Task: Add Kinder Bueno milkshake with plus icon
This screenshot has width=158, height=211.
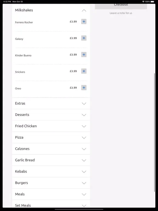Action: coord(84,55)
